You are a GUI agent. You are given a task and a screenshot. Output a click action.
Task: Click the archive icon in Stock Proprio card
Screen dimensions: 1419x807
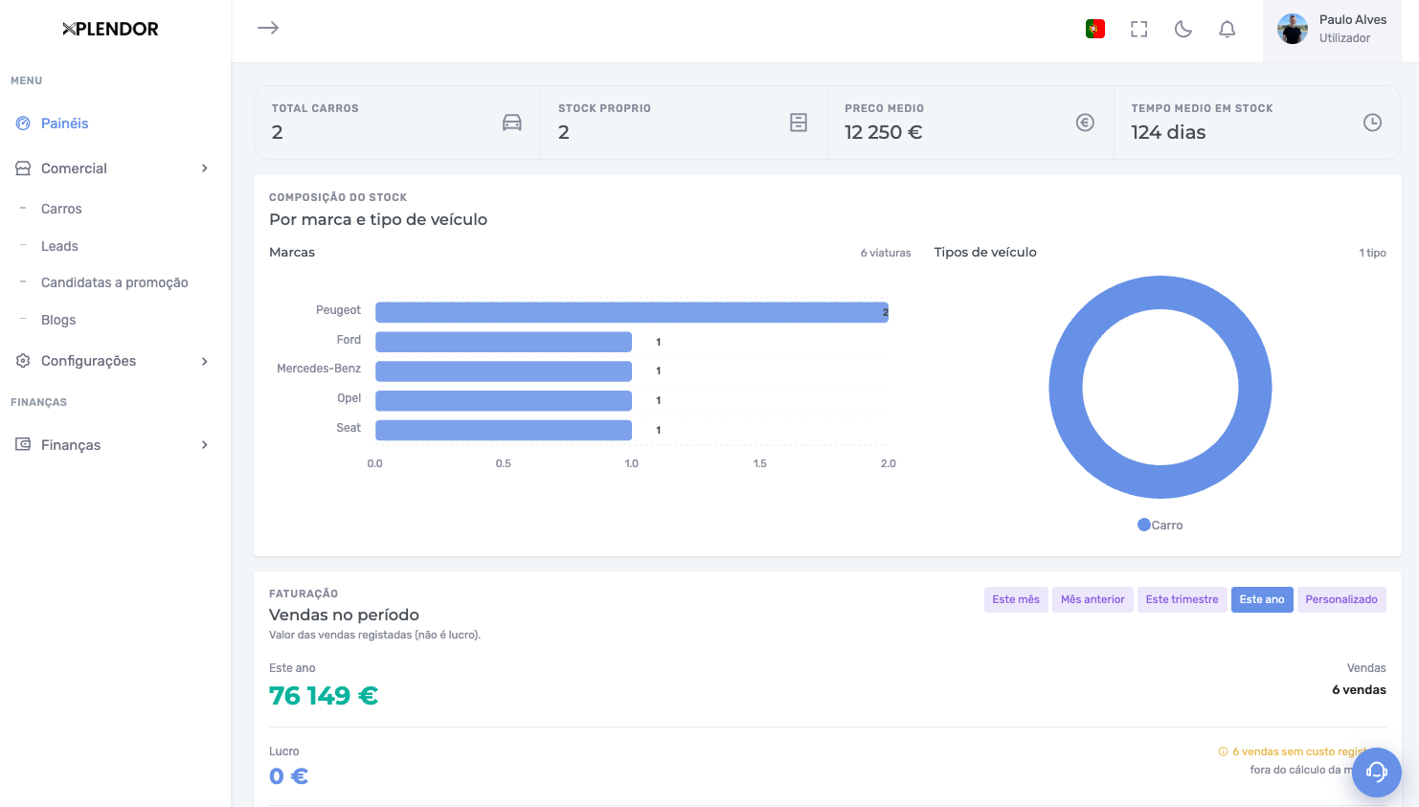(799, 123)
